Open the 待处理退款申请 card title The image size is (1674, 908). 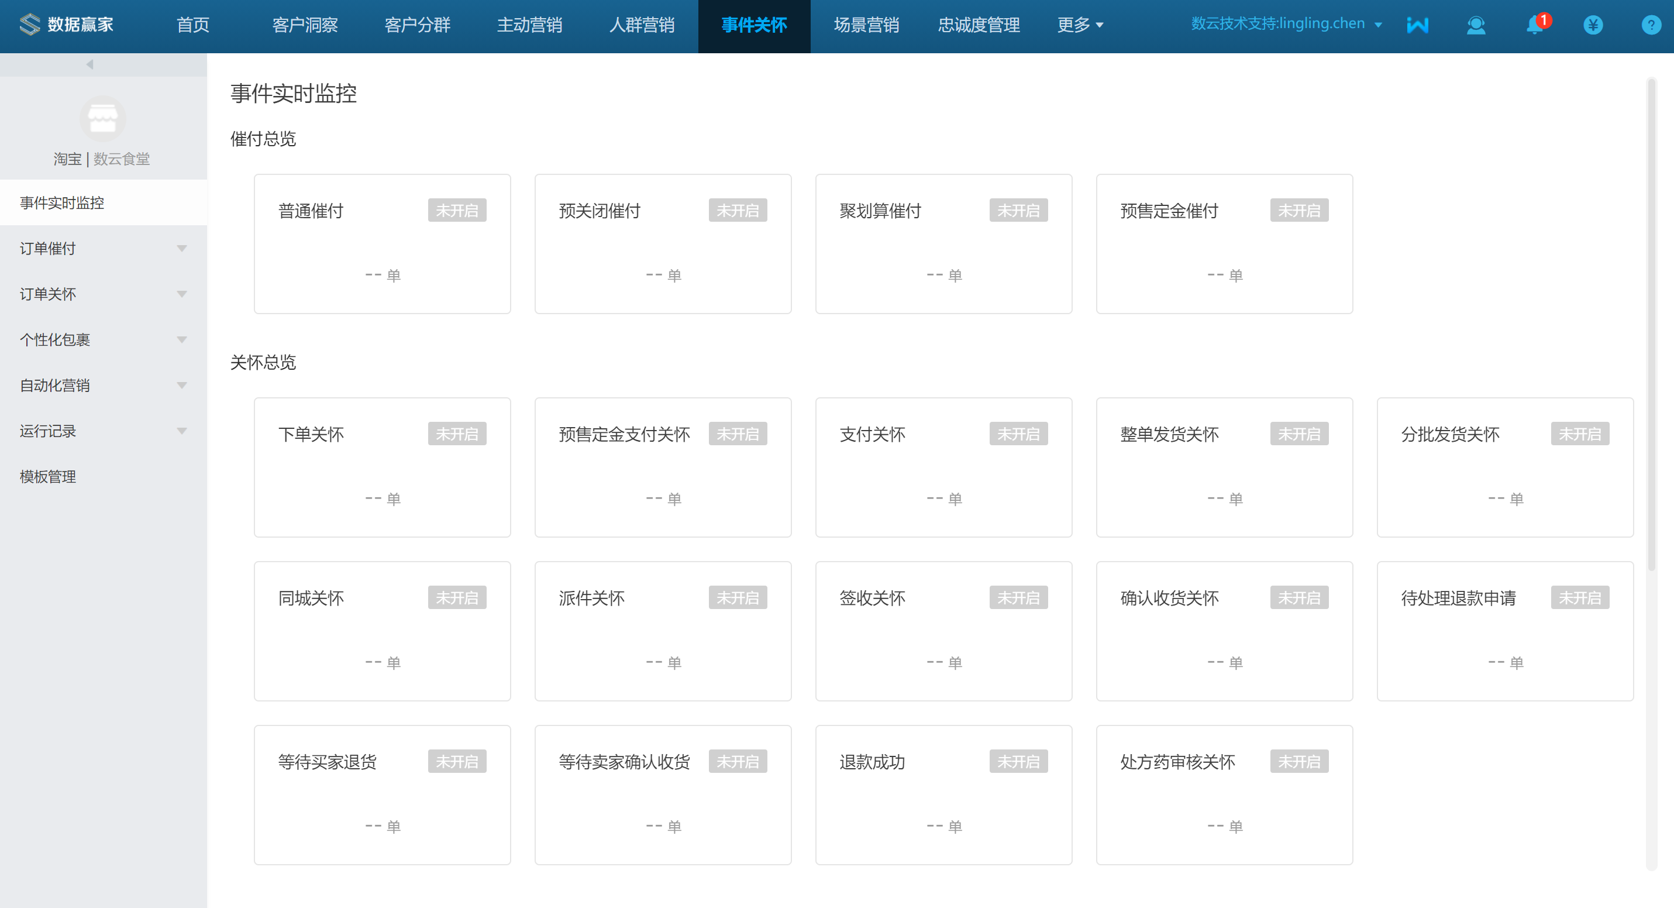point(1458,599)
